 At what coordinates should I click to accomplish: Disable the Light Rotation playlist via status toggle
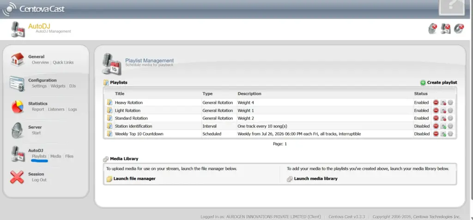pyautogui.click(x=443, y=111)
